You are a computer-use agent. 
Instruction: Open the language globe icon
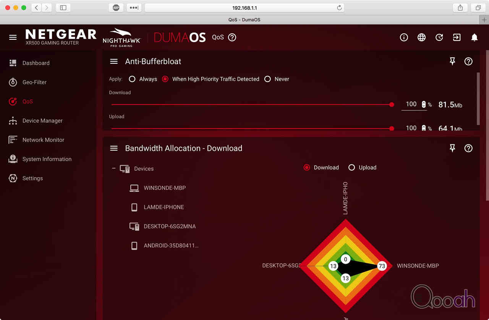point(421,37)
